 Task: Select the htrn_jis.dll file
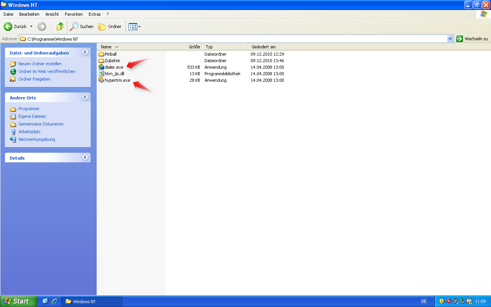114,73
